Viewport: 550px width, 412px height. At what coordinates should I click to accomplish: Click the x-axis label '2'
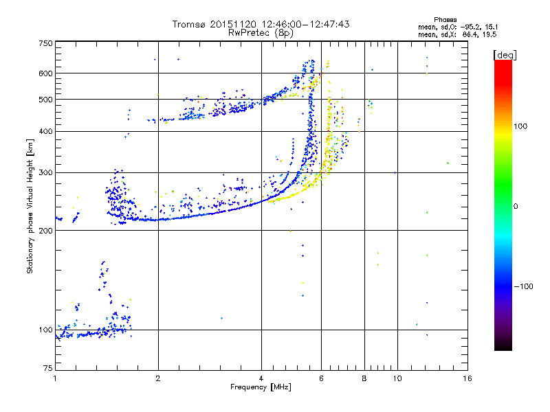tap(158, 378)
